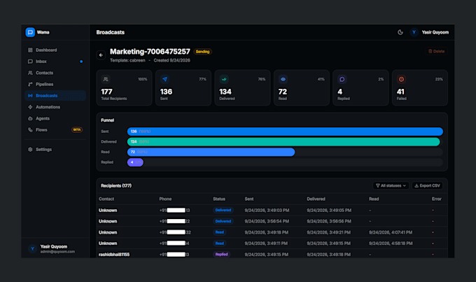Click the 41 Failed count

coord(400,92)
